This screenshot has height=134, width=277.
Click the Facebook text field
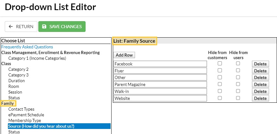(x=160, y=64)
